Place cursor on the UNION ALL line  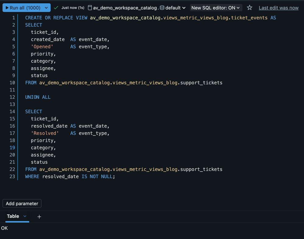pos(38,97)
